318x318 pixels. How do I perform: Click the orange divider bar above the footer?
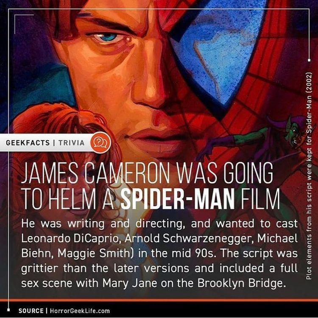pos(159,300)
